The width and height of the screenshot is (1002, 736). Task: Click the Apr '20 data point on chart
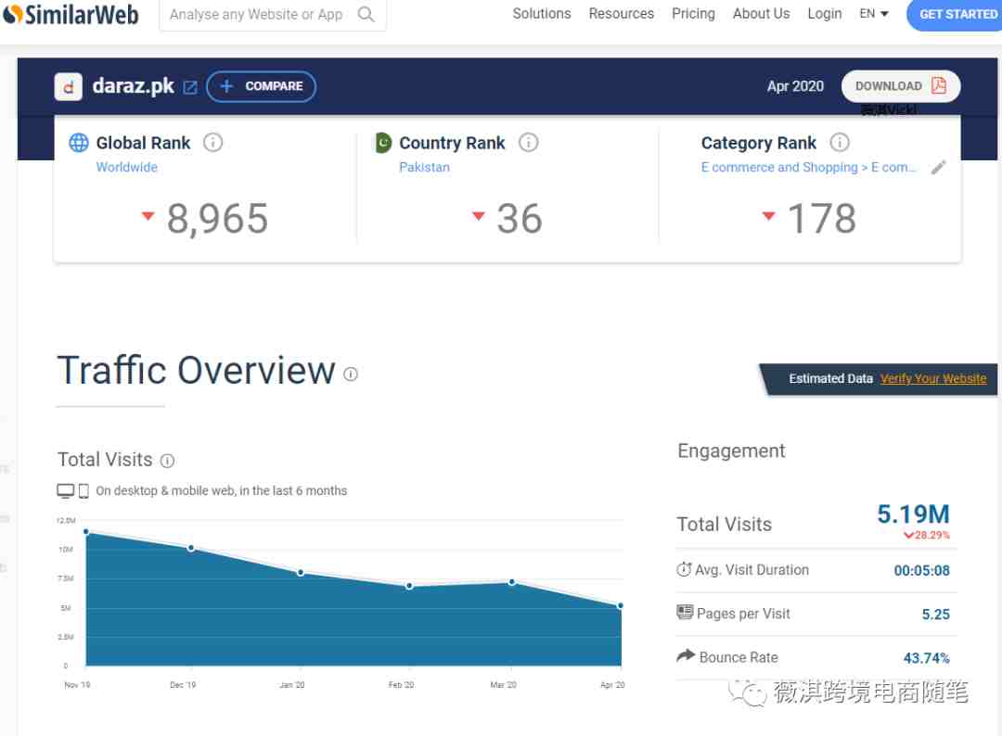pyautogui.click(x=620, y=606)
